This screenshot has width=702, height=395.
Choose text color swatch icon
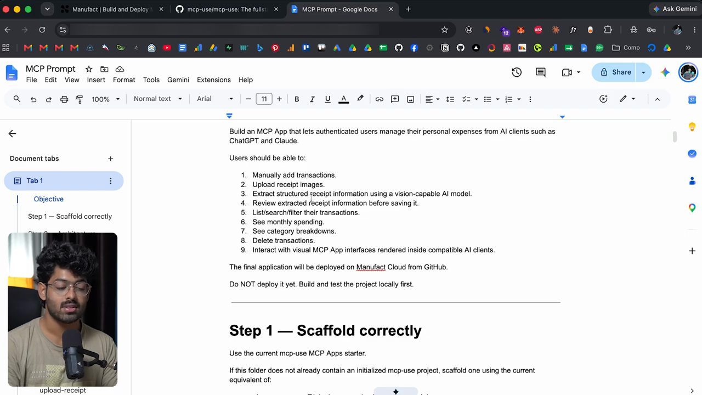point(344,99)
